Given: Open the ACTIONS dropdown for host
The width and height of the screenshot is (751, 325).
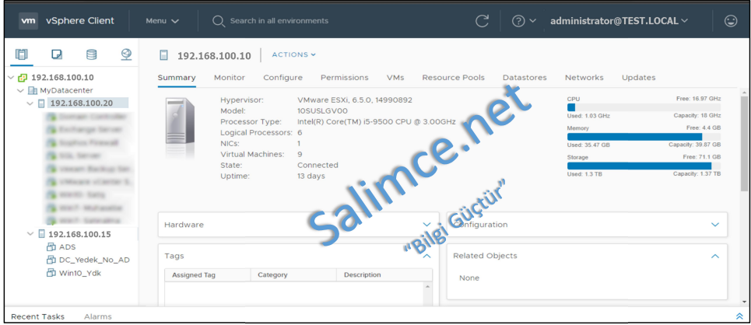Looking at the screenshot, I should tap(293, 54).
